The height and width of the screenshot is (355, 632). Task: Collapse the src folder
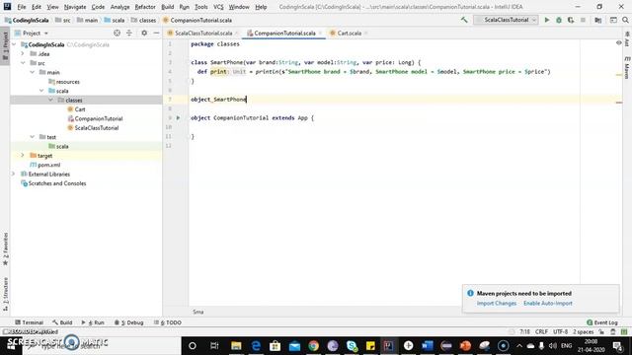23,63
